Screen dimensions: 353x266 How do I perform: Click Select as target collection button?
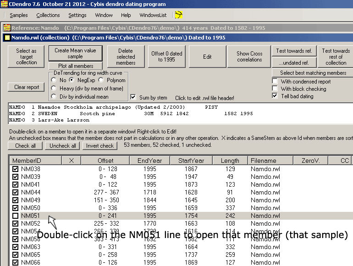[x=26, y=56]
